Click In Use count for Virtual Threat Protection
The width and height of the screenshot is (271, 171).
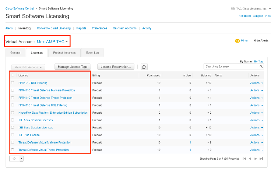pyautogui.click(x=190, y=150)
